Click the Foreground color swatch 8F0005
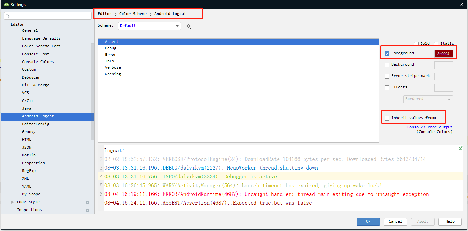The height and width of the screenshot is (231, 468). click(443, 54)
